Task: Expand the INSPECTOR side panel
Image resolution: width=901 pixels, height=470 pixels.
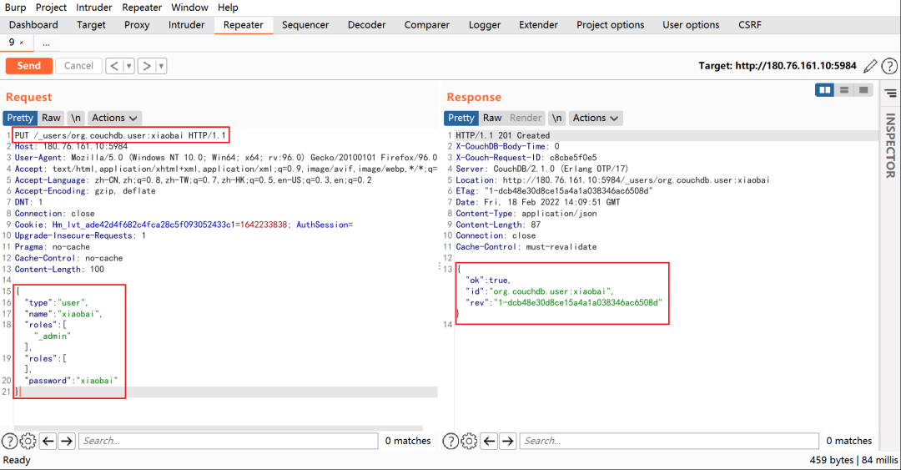Action: [891, 145]
